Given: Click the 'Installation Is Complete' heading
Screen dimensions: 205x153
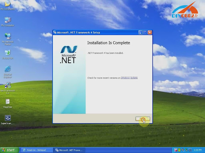Looking at the screenshot, I should [x=109, y=43].
